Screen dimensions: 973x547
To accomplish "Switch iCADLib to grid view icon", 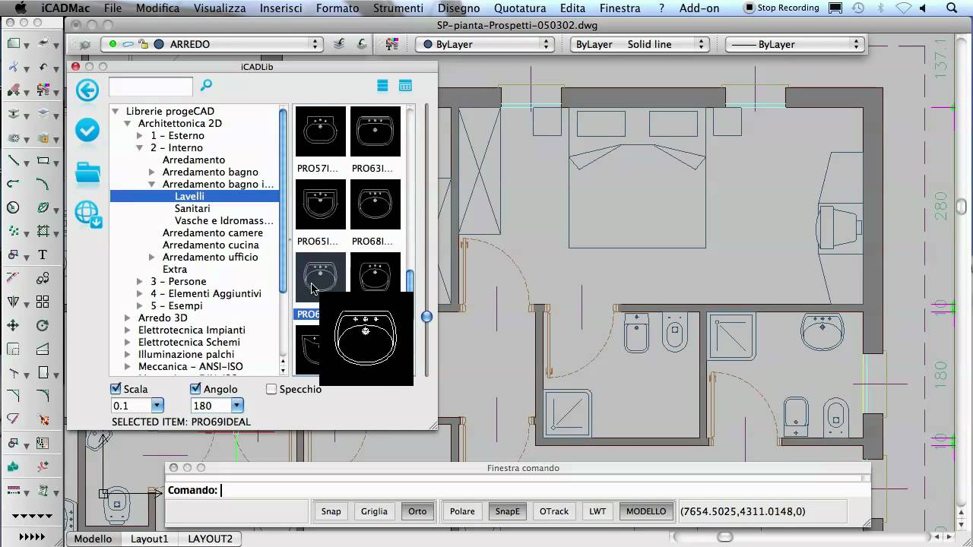I will point(405,86).
